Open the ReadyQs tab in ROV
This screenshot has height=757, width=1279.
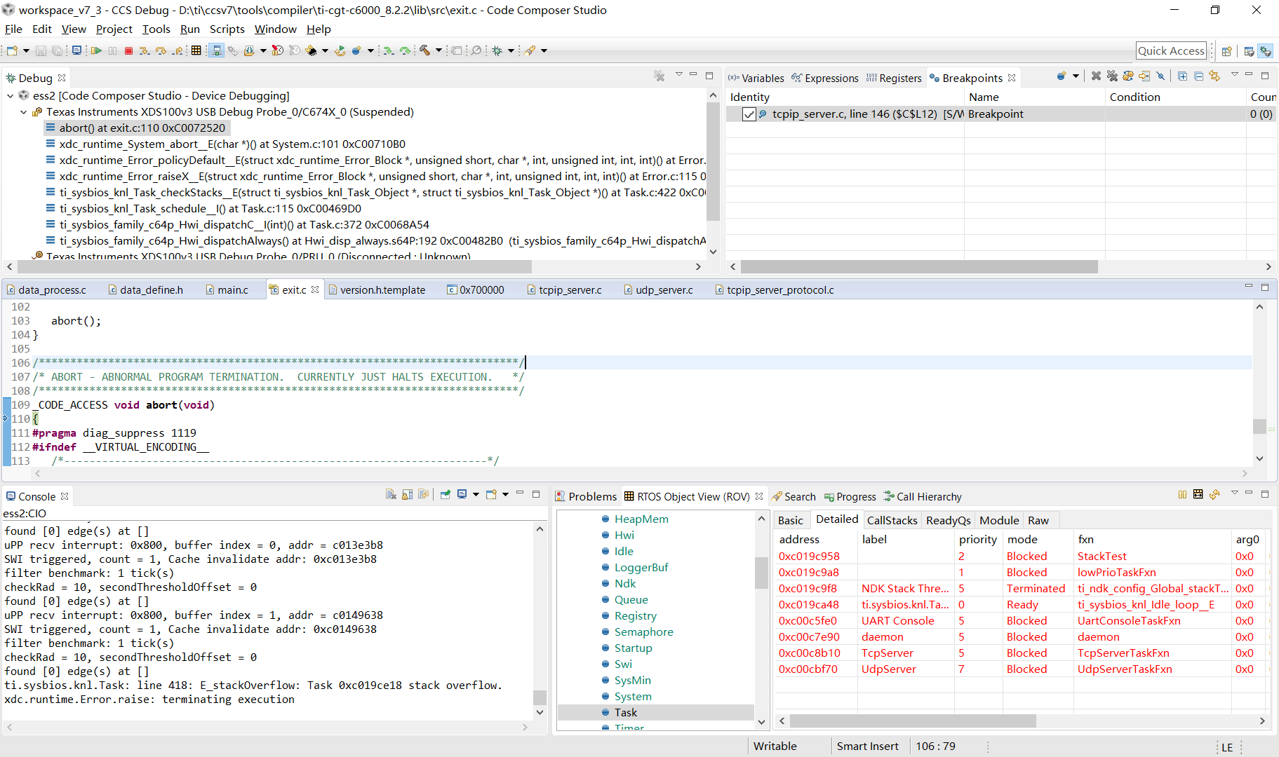pyautogui.click(x=948, y=520)
